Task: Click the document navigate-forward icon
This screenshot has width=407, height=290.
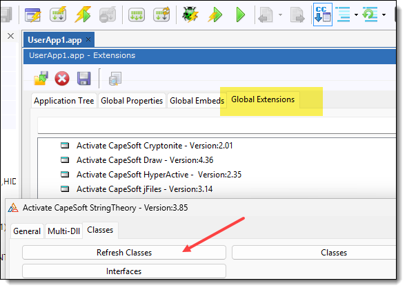Action: point(297,14)
